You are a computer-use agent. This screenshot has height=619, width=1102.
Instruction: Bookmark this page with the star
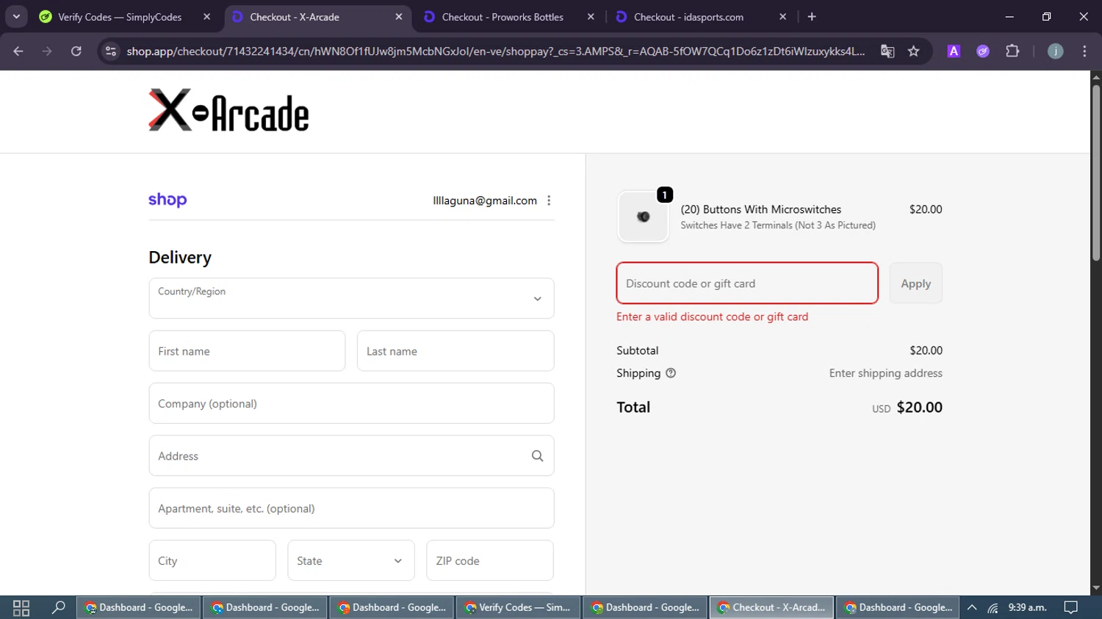coord(913,51)
